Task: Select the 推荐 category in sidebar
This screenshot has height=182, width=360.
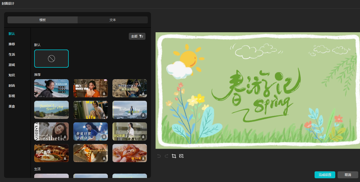Action: pyautogui.click(x=12, y=44)
